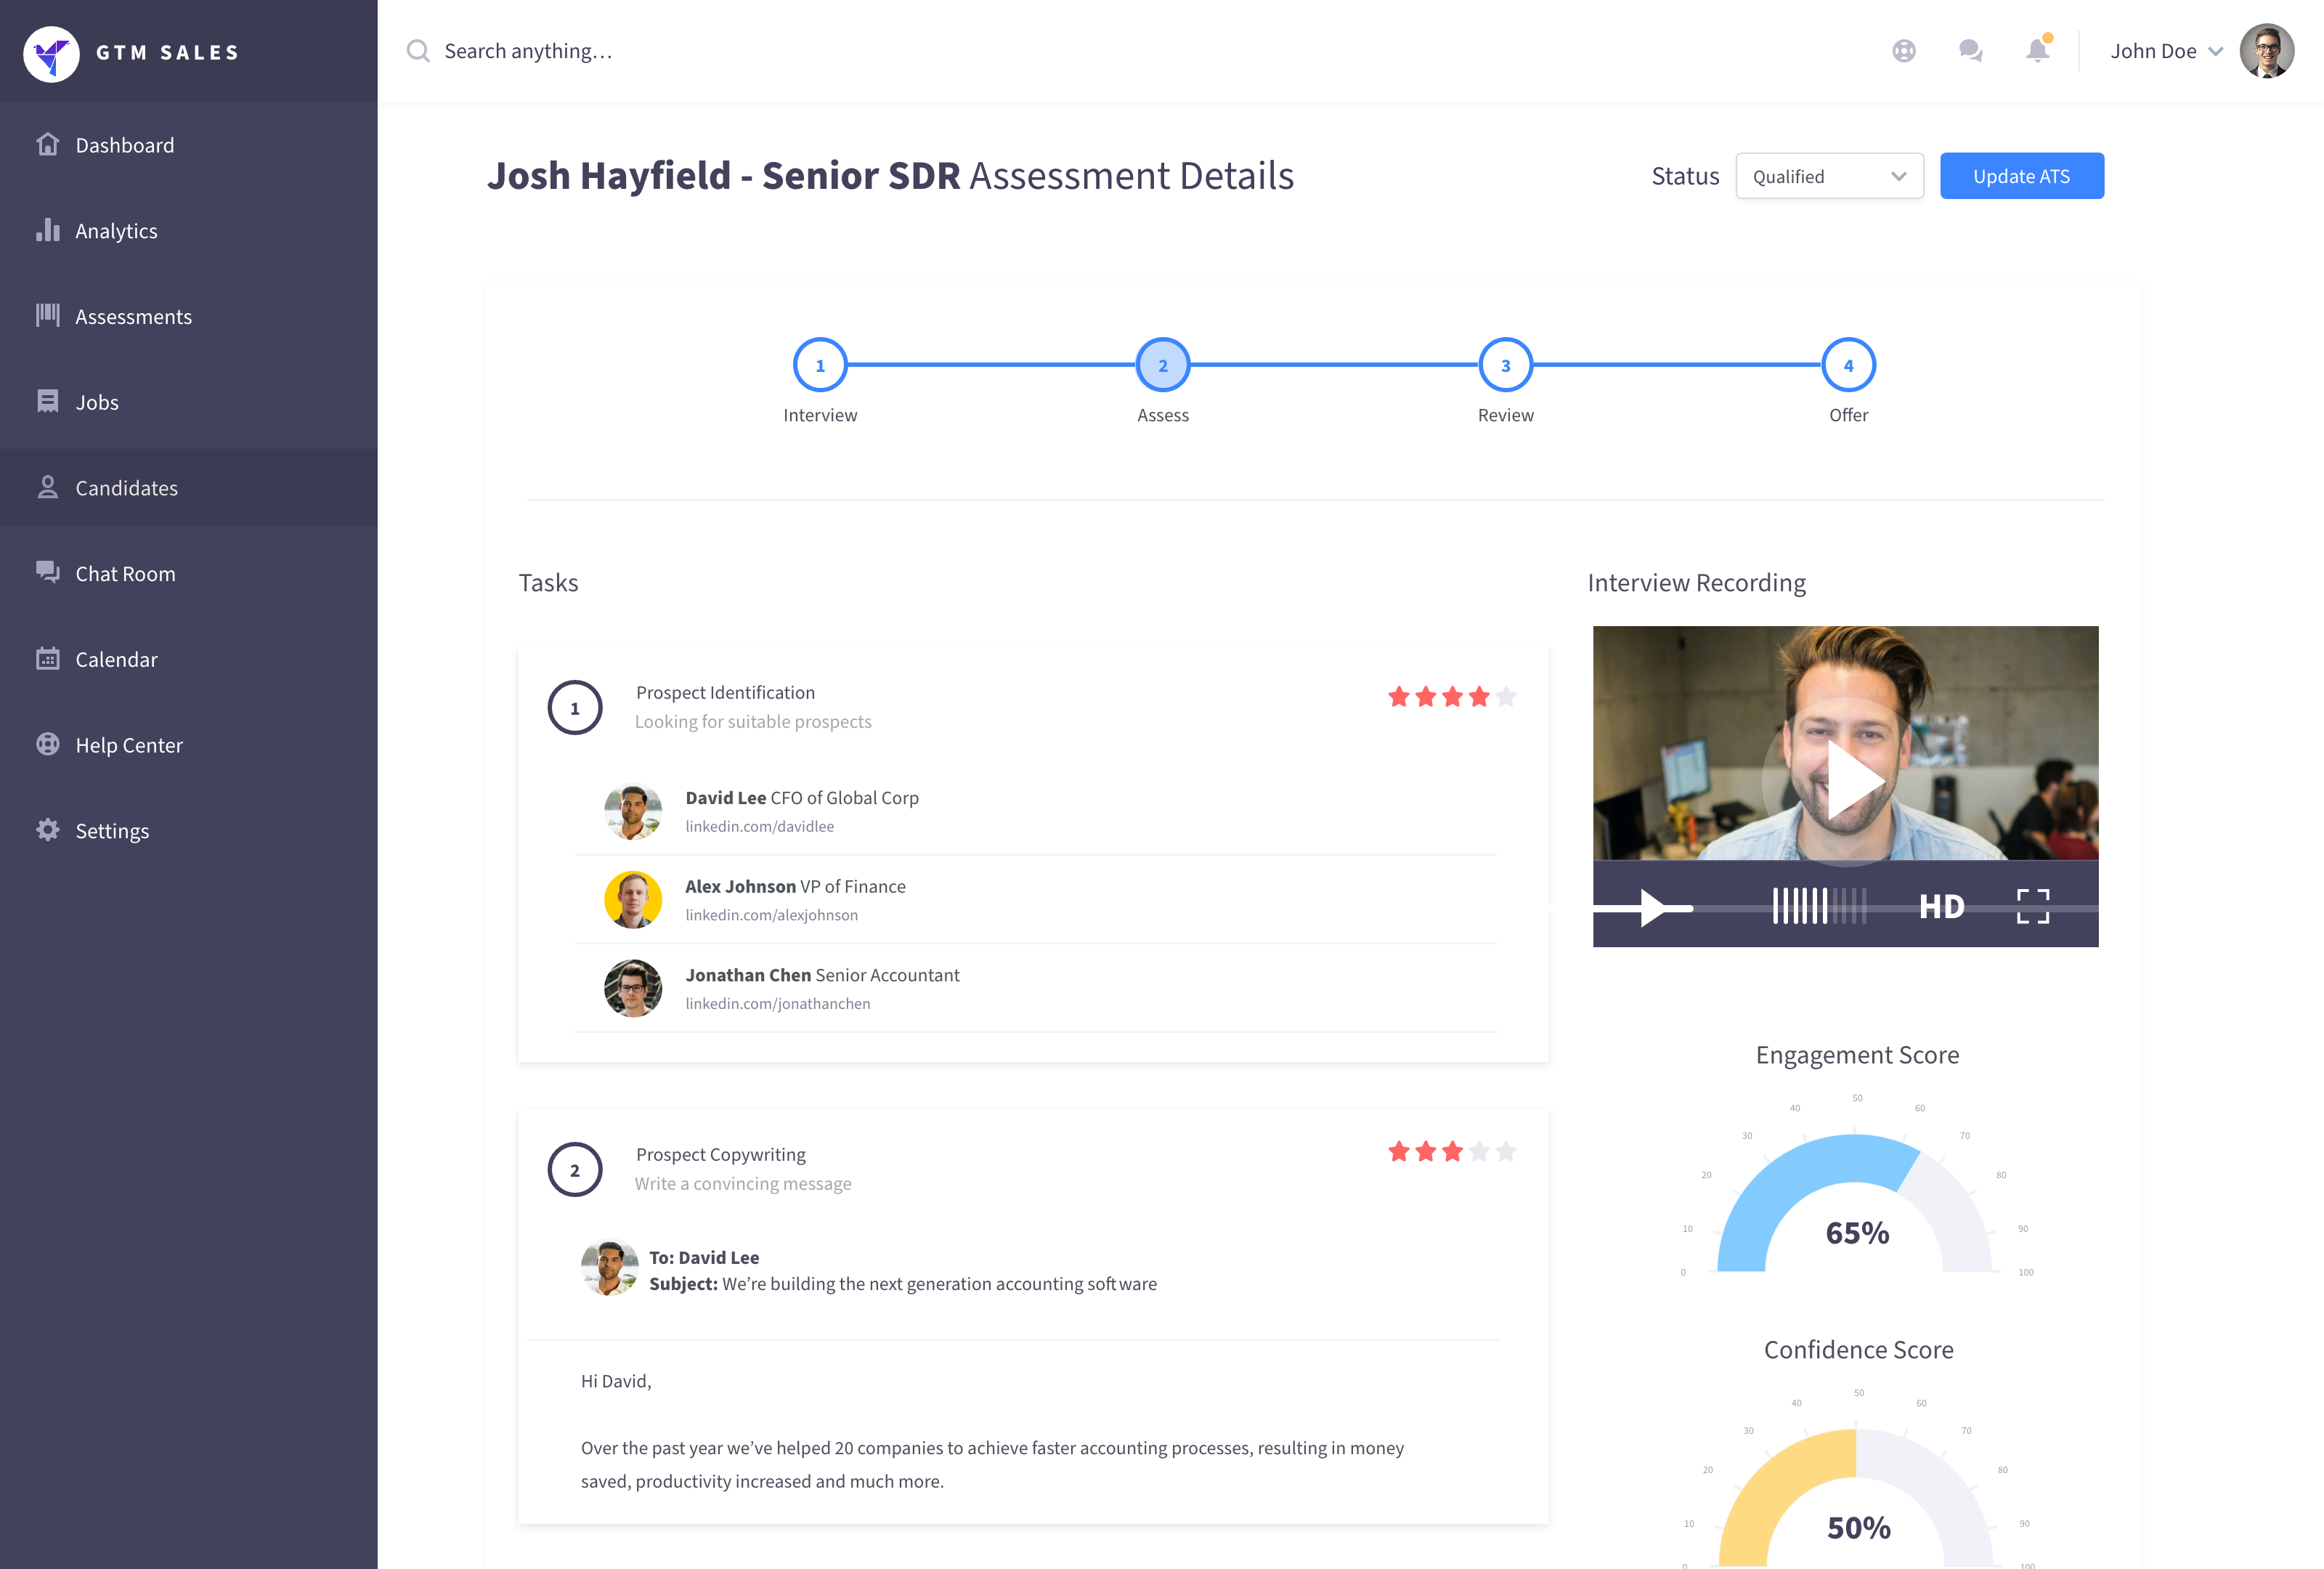Set Prospect Identification rating to five stars
2324x1569 pixels.
point(1506,697)
